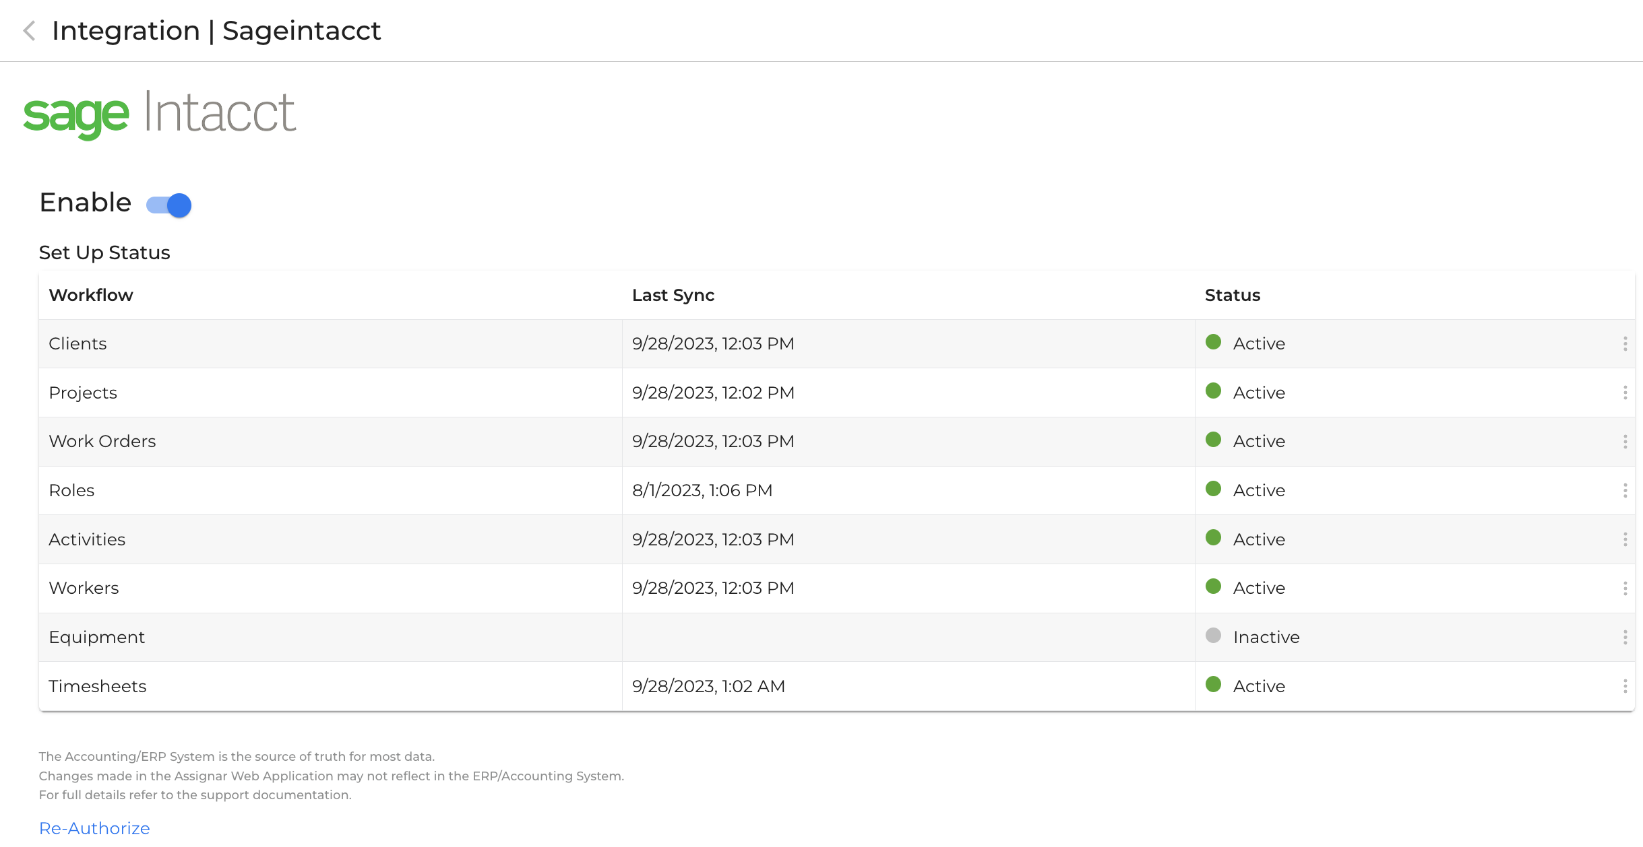Viewport: 1643px width, 847px height.
Task: Select the Timesheets workflow name
Action: tap(97, 686)
